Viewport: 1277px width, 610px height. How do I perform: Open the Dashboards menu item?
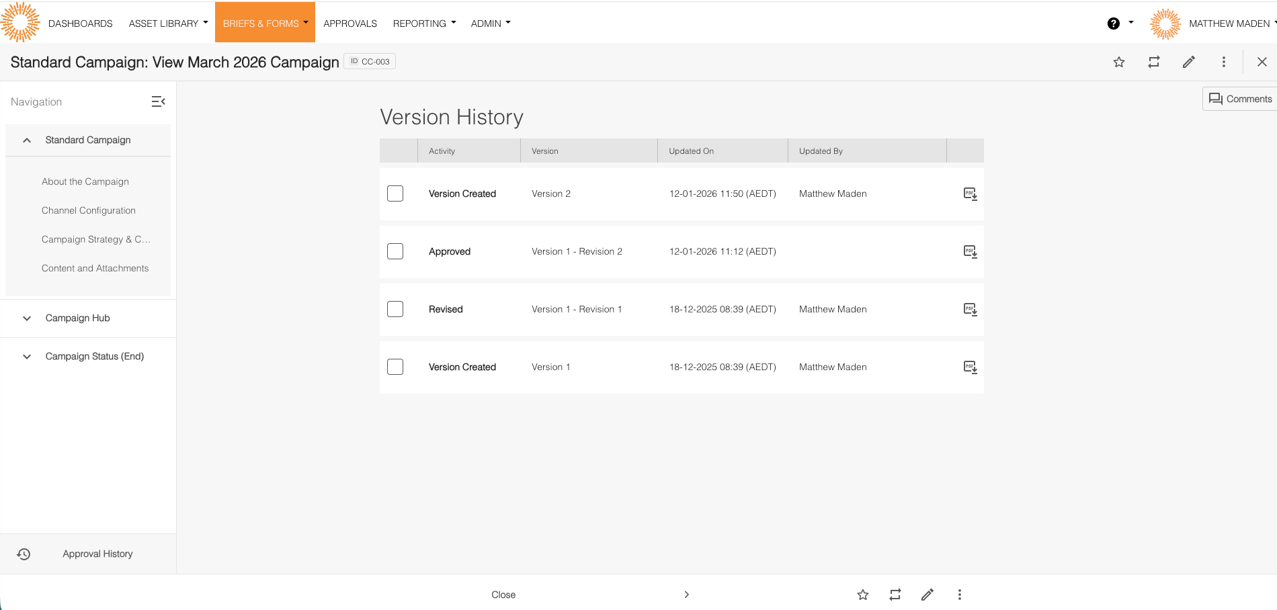pos(80,24)
